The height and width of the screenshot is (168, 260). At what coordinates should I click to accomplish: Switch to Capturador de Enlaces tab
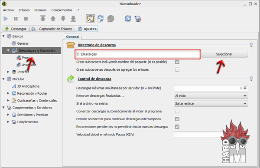[x=53, y=29]
